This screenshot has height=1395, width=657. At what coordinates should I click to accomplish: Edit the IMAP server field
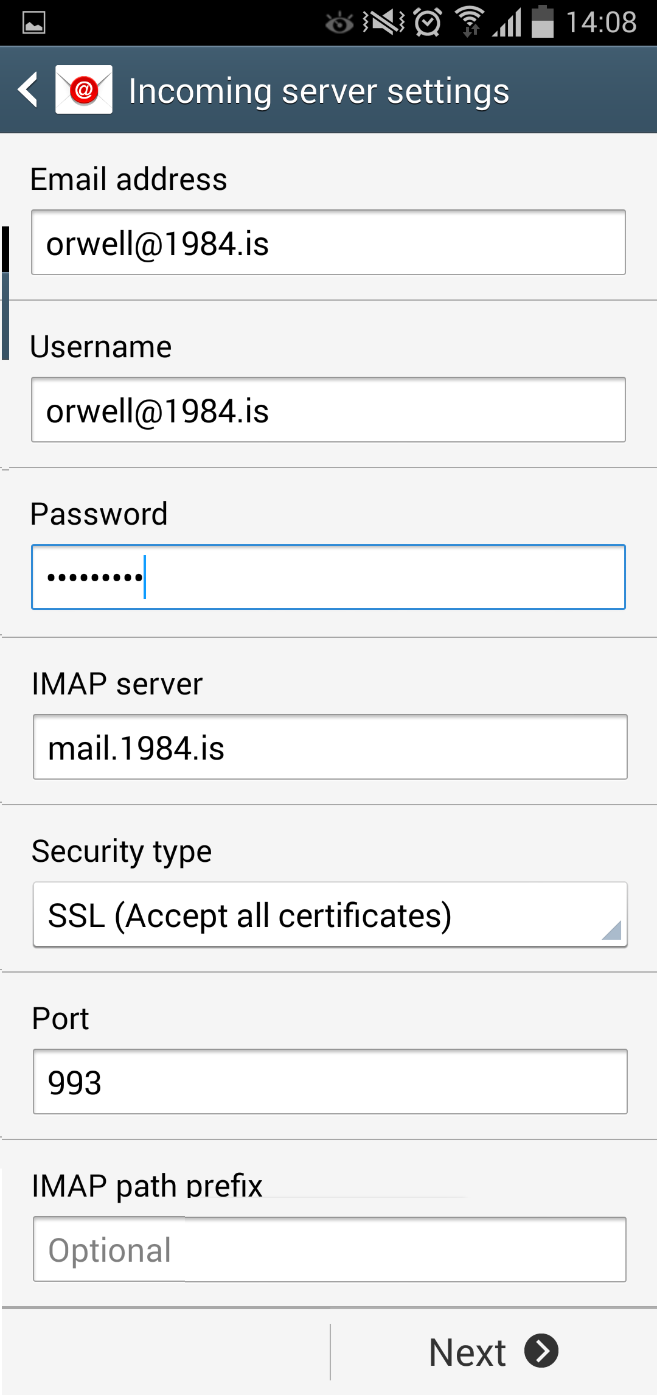(x=330, y=747)
